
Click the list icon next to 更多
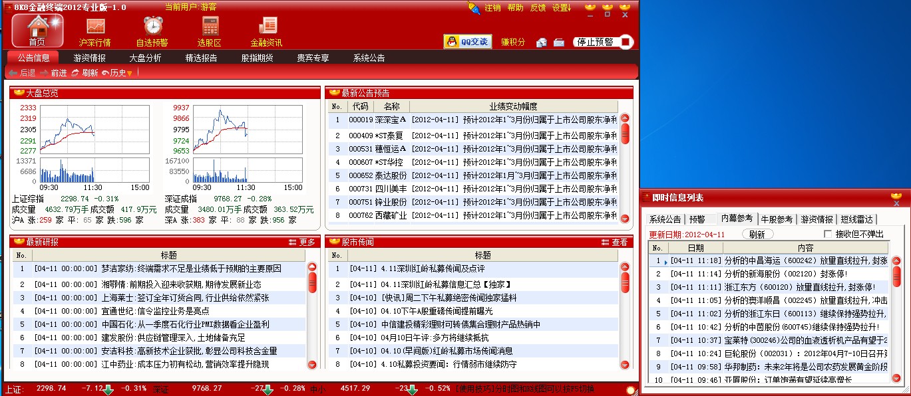click(x=293, y=243)
